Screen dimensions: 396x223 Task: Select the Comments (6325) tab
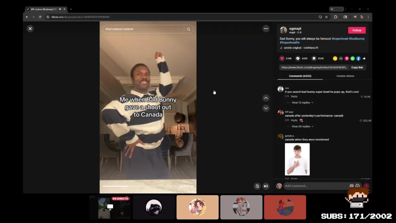[x=300, y=76]
